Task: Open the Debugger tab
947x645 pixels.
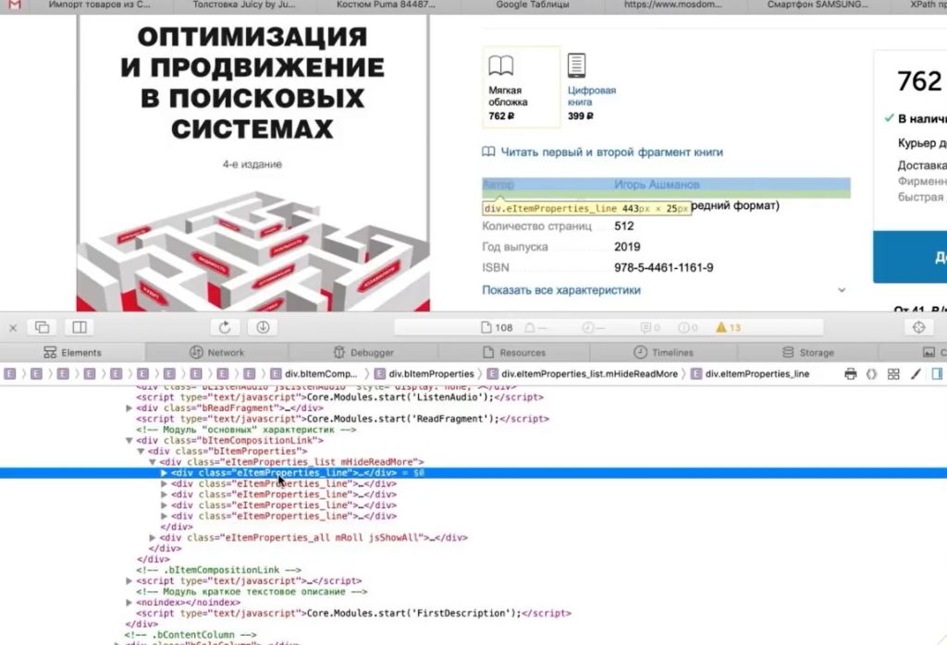Action: (x=363, y=352)
